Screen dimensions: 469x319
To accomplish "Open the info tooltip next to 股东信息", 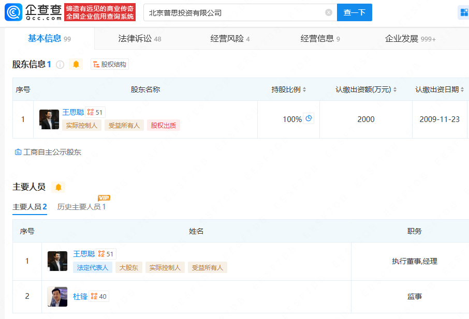I will [x=61, y=64].
